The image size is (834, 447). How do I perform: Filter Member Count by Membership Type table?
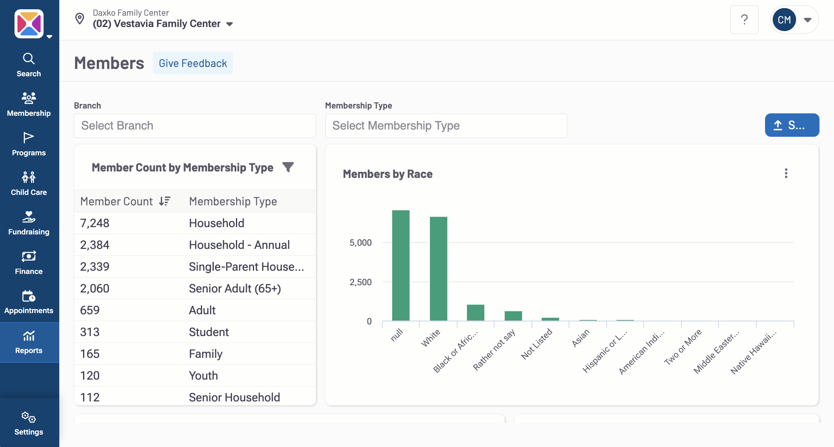288,167
